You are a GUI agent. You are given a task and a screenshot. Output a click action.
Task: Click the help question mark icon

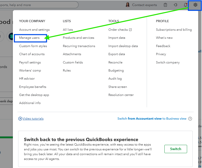[x=190, y=119]
